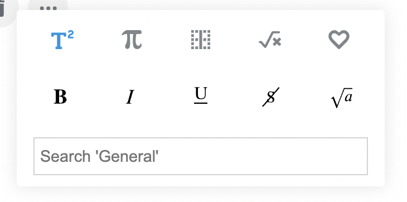Toggle bold formatting on

pyautogui.click(x=60, y=97)
